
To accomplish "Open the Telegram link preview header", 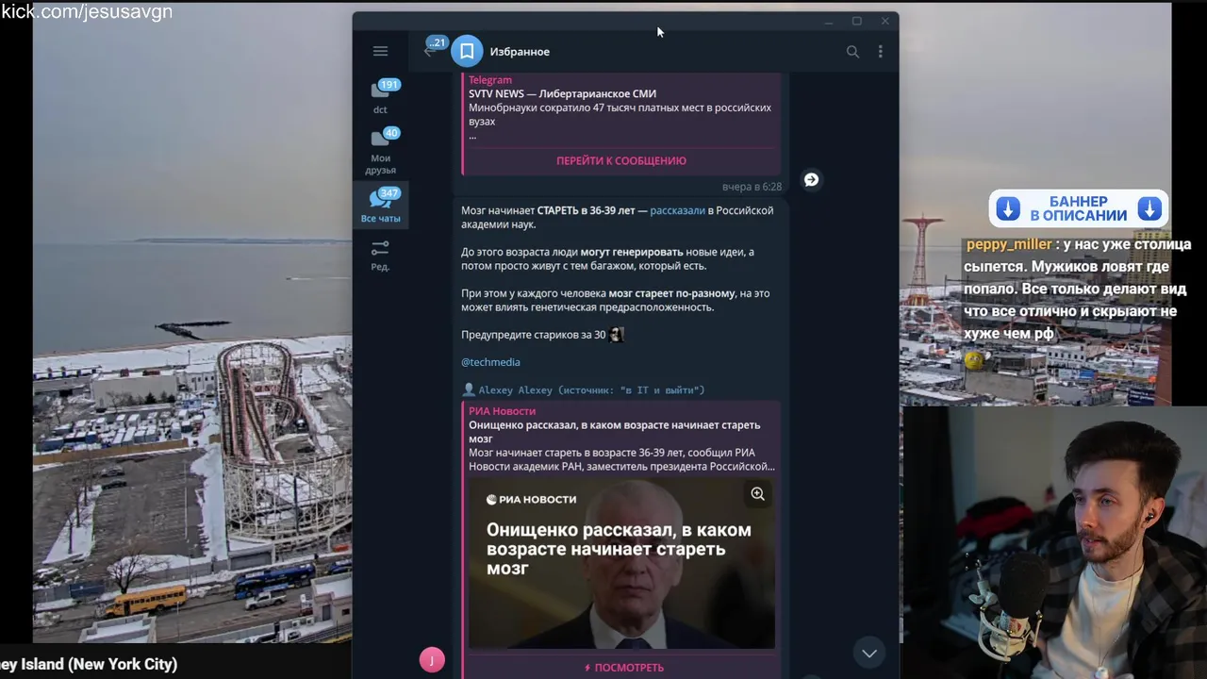I will (490, 80).
